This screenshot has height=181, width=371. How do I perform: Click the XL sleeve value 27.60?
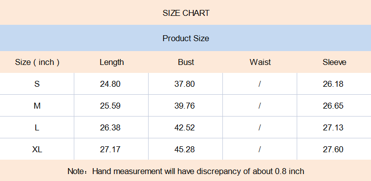333,149
